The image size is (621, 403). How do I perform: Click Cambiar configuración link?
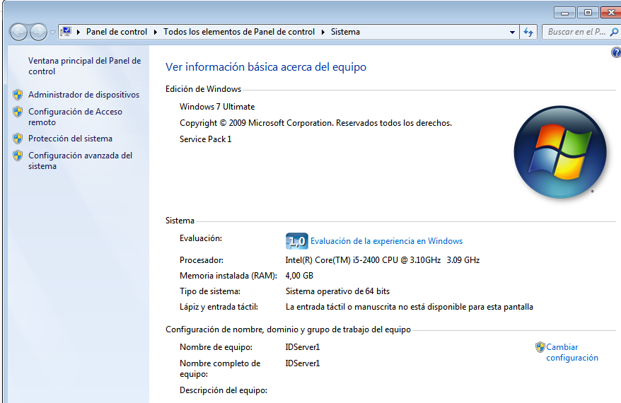click(572, 352)
